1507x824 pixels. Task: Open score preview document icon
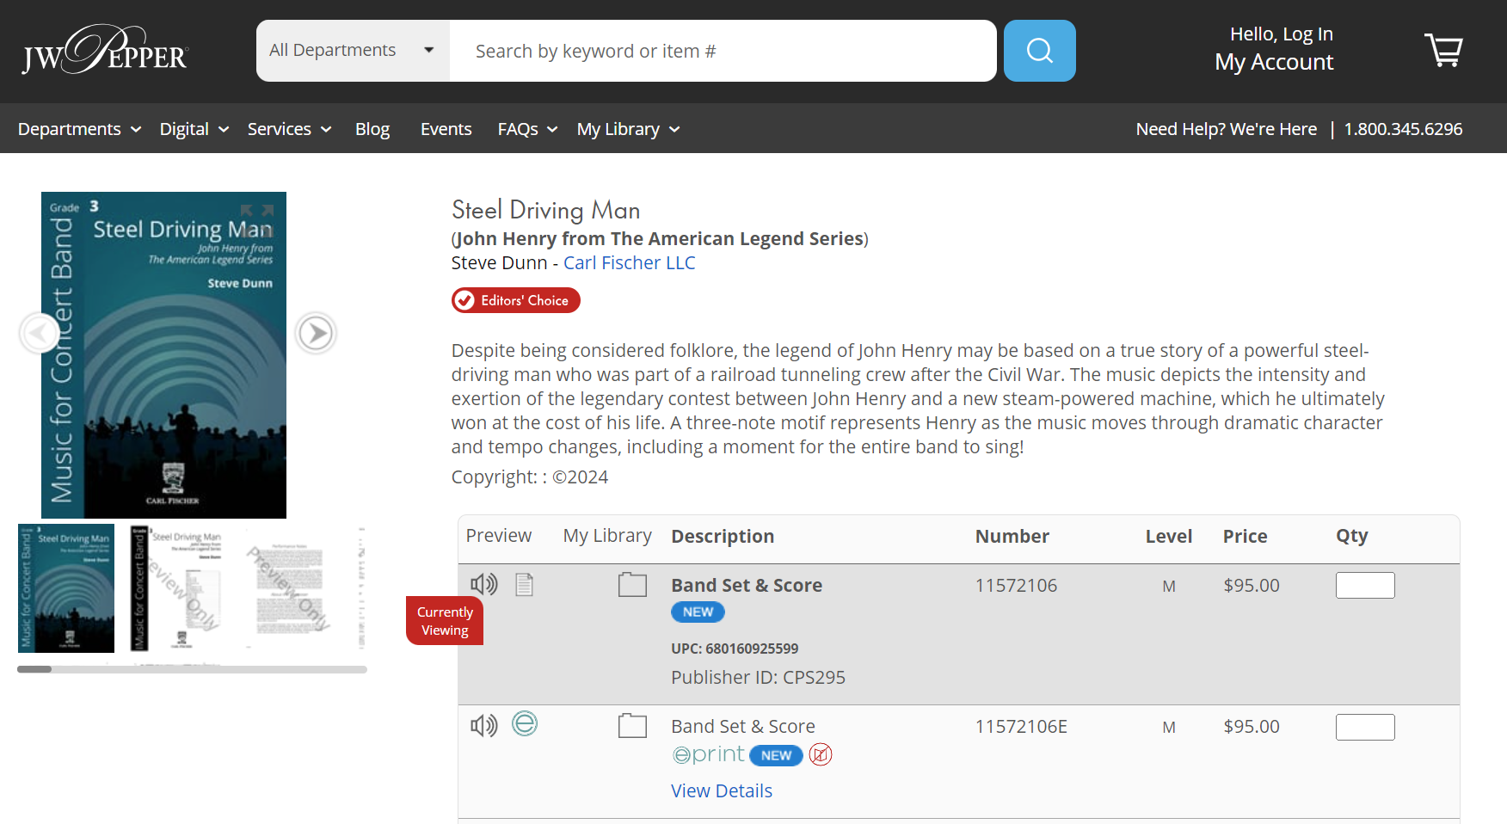524,585
